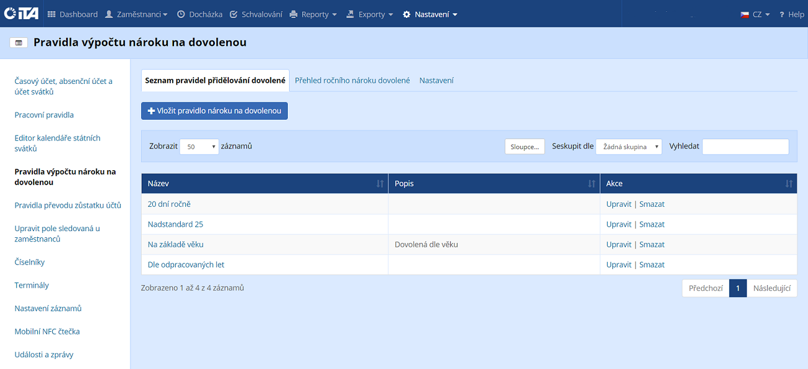Open the Nastavení top menu
Screen dimensions: 808x369
[x=430, y=14]
